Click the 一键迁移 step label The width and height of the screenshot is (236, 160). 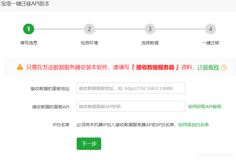click(211, 43)
